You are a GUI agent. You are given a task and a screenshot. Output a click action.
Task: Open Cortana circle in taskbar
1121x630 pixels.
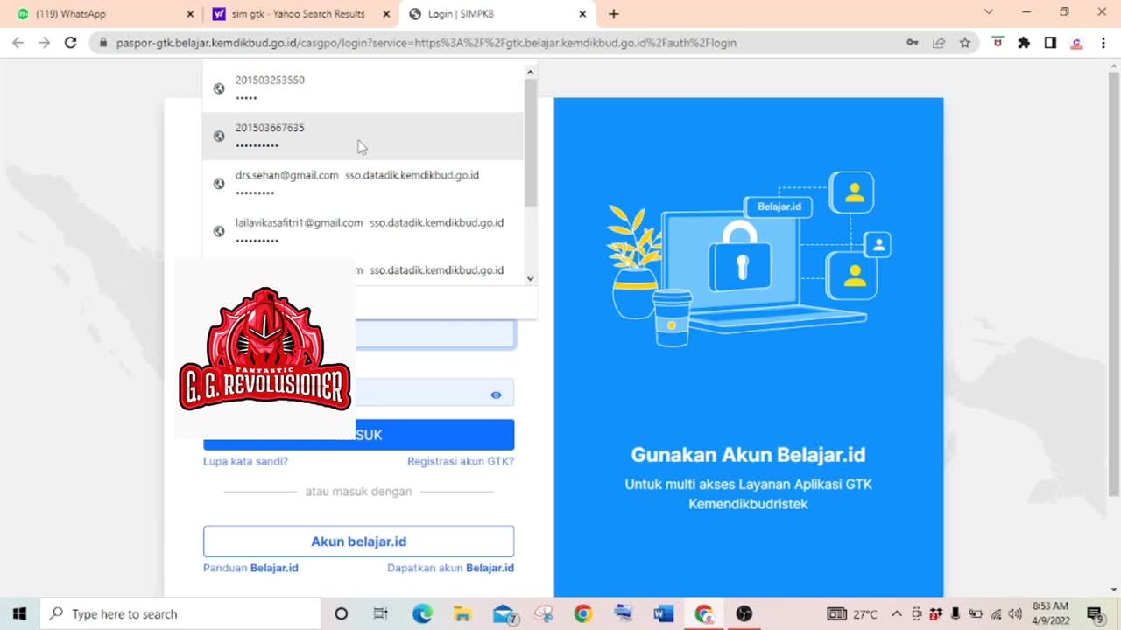pos(341,613)
